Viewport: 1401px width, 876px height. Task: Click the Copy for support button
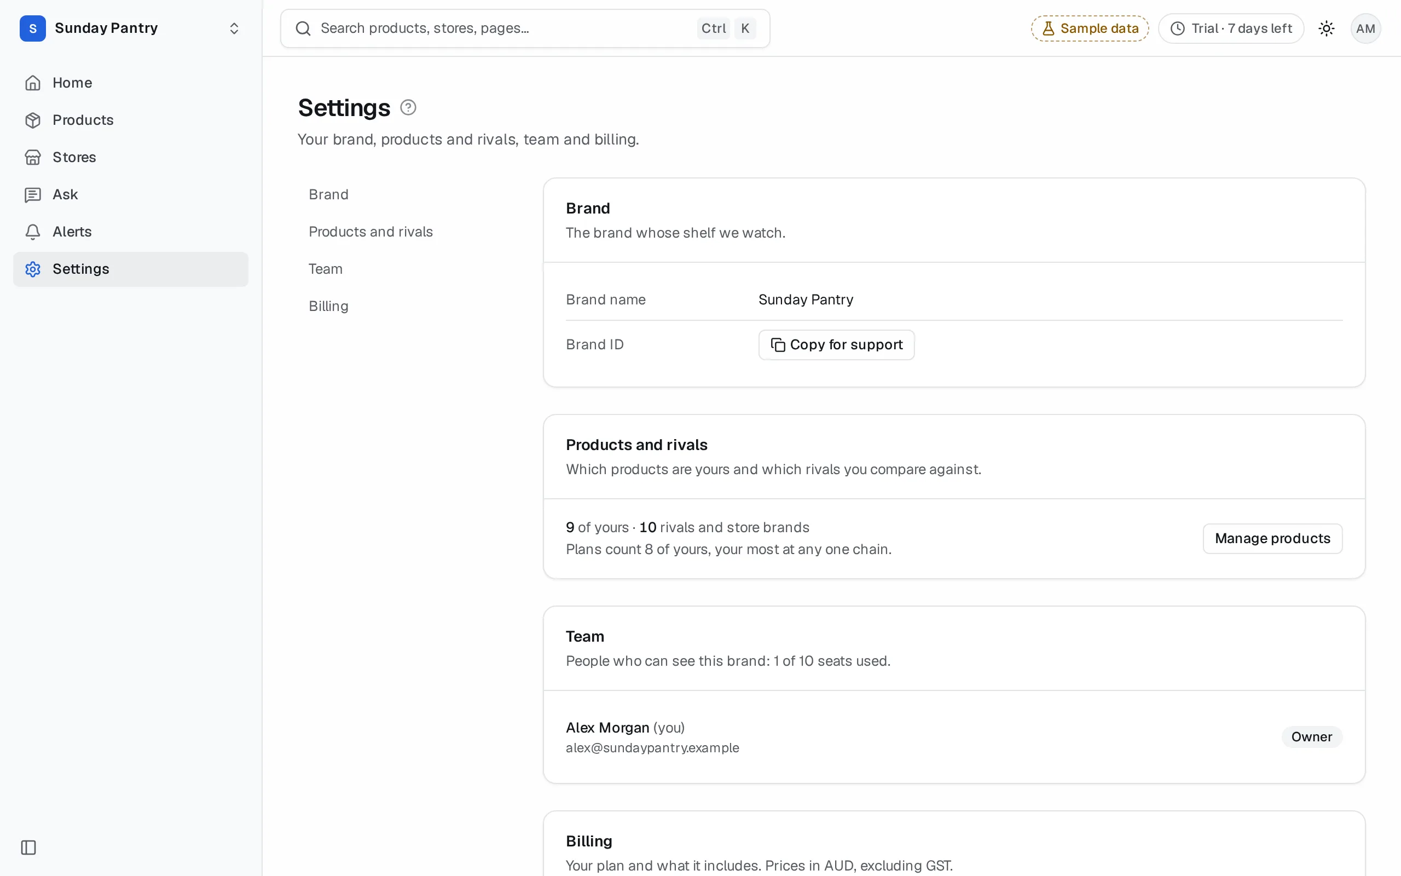pyautogui.click(x=837, y=345)
